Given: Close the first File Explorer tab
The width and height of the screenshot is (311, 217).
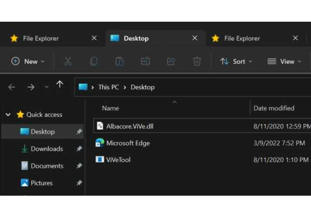Looking at the screenshot, I should 94,38.
